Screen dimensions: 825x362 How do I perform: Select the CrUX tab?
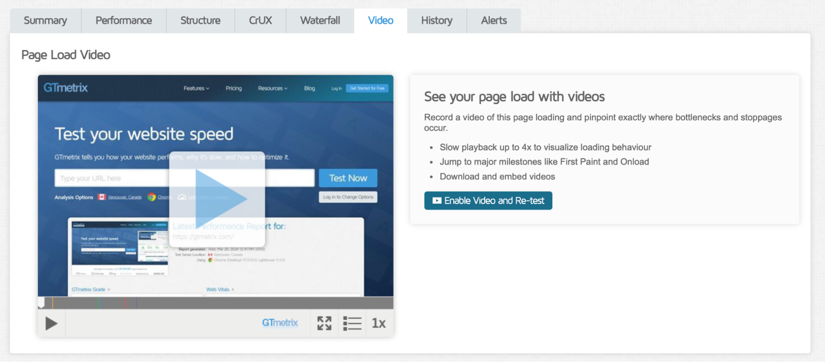[260, 21]
